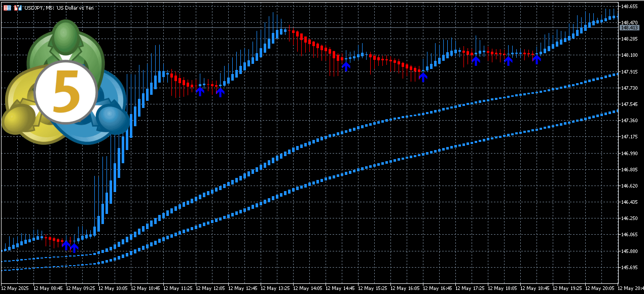This screenshot has height=294, width=644.
Task: Pick the '12 May 14:05' time label
Action: pyautogui.click(x=308, y=288)
